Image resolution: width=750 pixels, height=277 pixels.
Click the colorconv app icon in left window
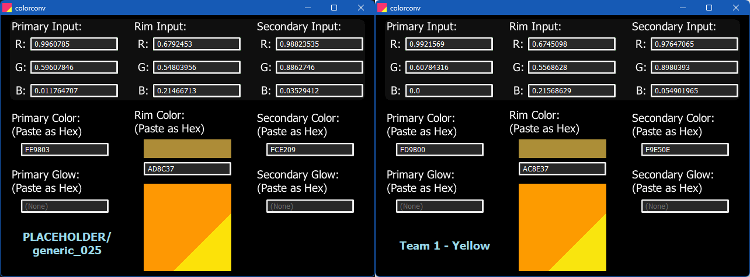(x=7, y=8)
